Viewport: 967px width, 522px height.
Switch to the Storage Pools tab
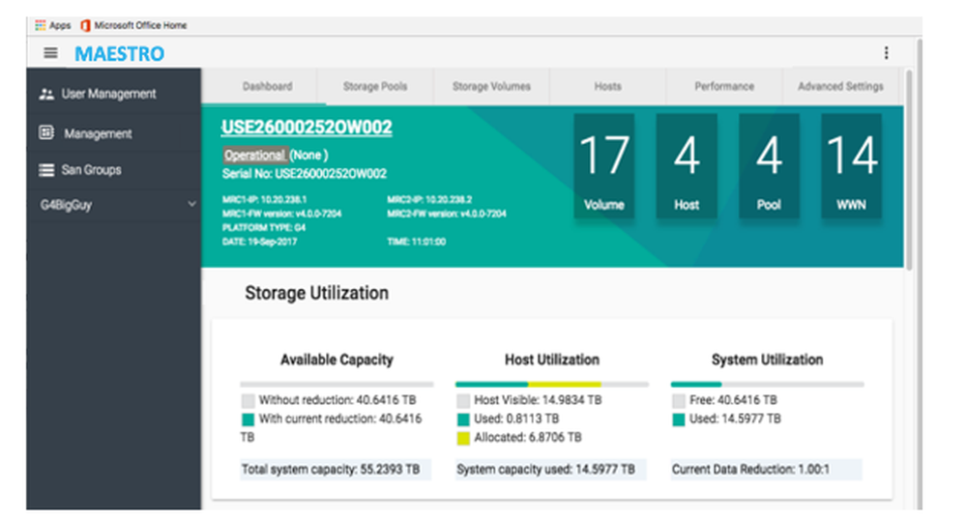pyautogui.click(x=375, y=86)
